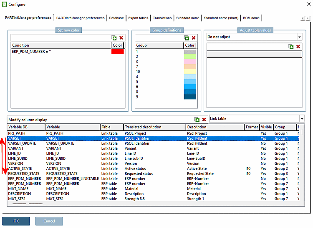Select the BOM name tab
The image size is (313, 228).
(x=251, y=18)
